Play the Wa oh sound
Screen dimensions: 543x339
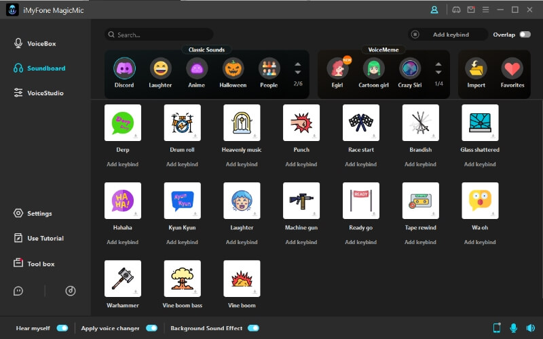tap(480, 201)
